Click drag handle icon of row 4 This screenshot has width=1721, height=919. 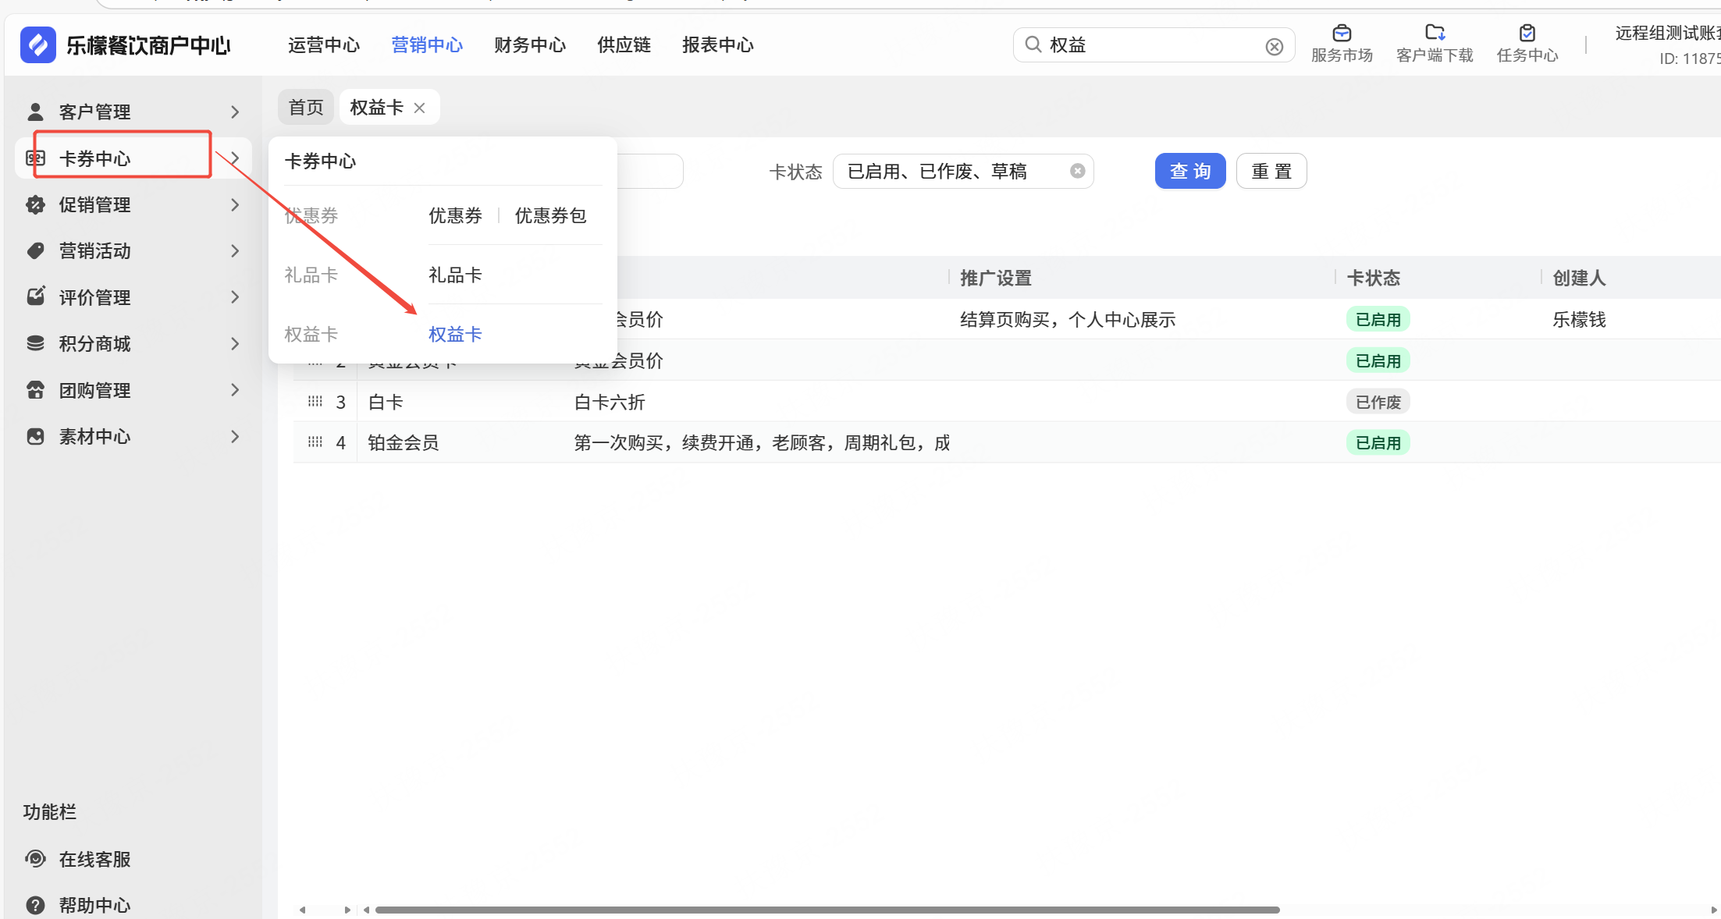click(x=315, y=442)
